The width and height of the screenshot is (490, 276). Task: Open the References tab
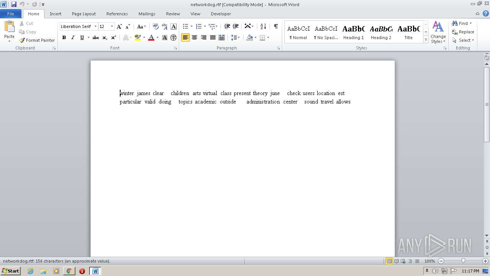click(117, 14)
